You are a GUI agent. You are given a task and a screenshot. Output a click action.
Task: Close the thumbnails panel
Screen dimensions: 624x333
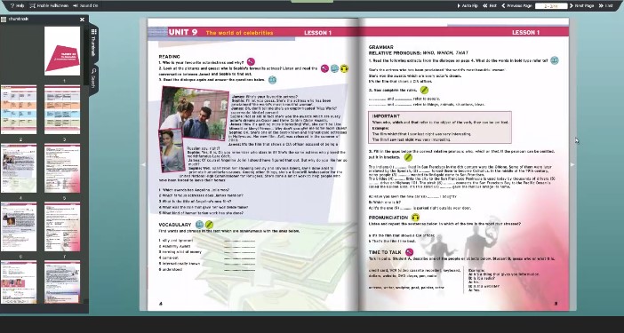pos(82,20)
